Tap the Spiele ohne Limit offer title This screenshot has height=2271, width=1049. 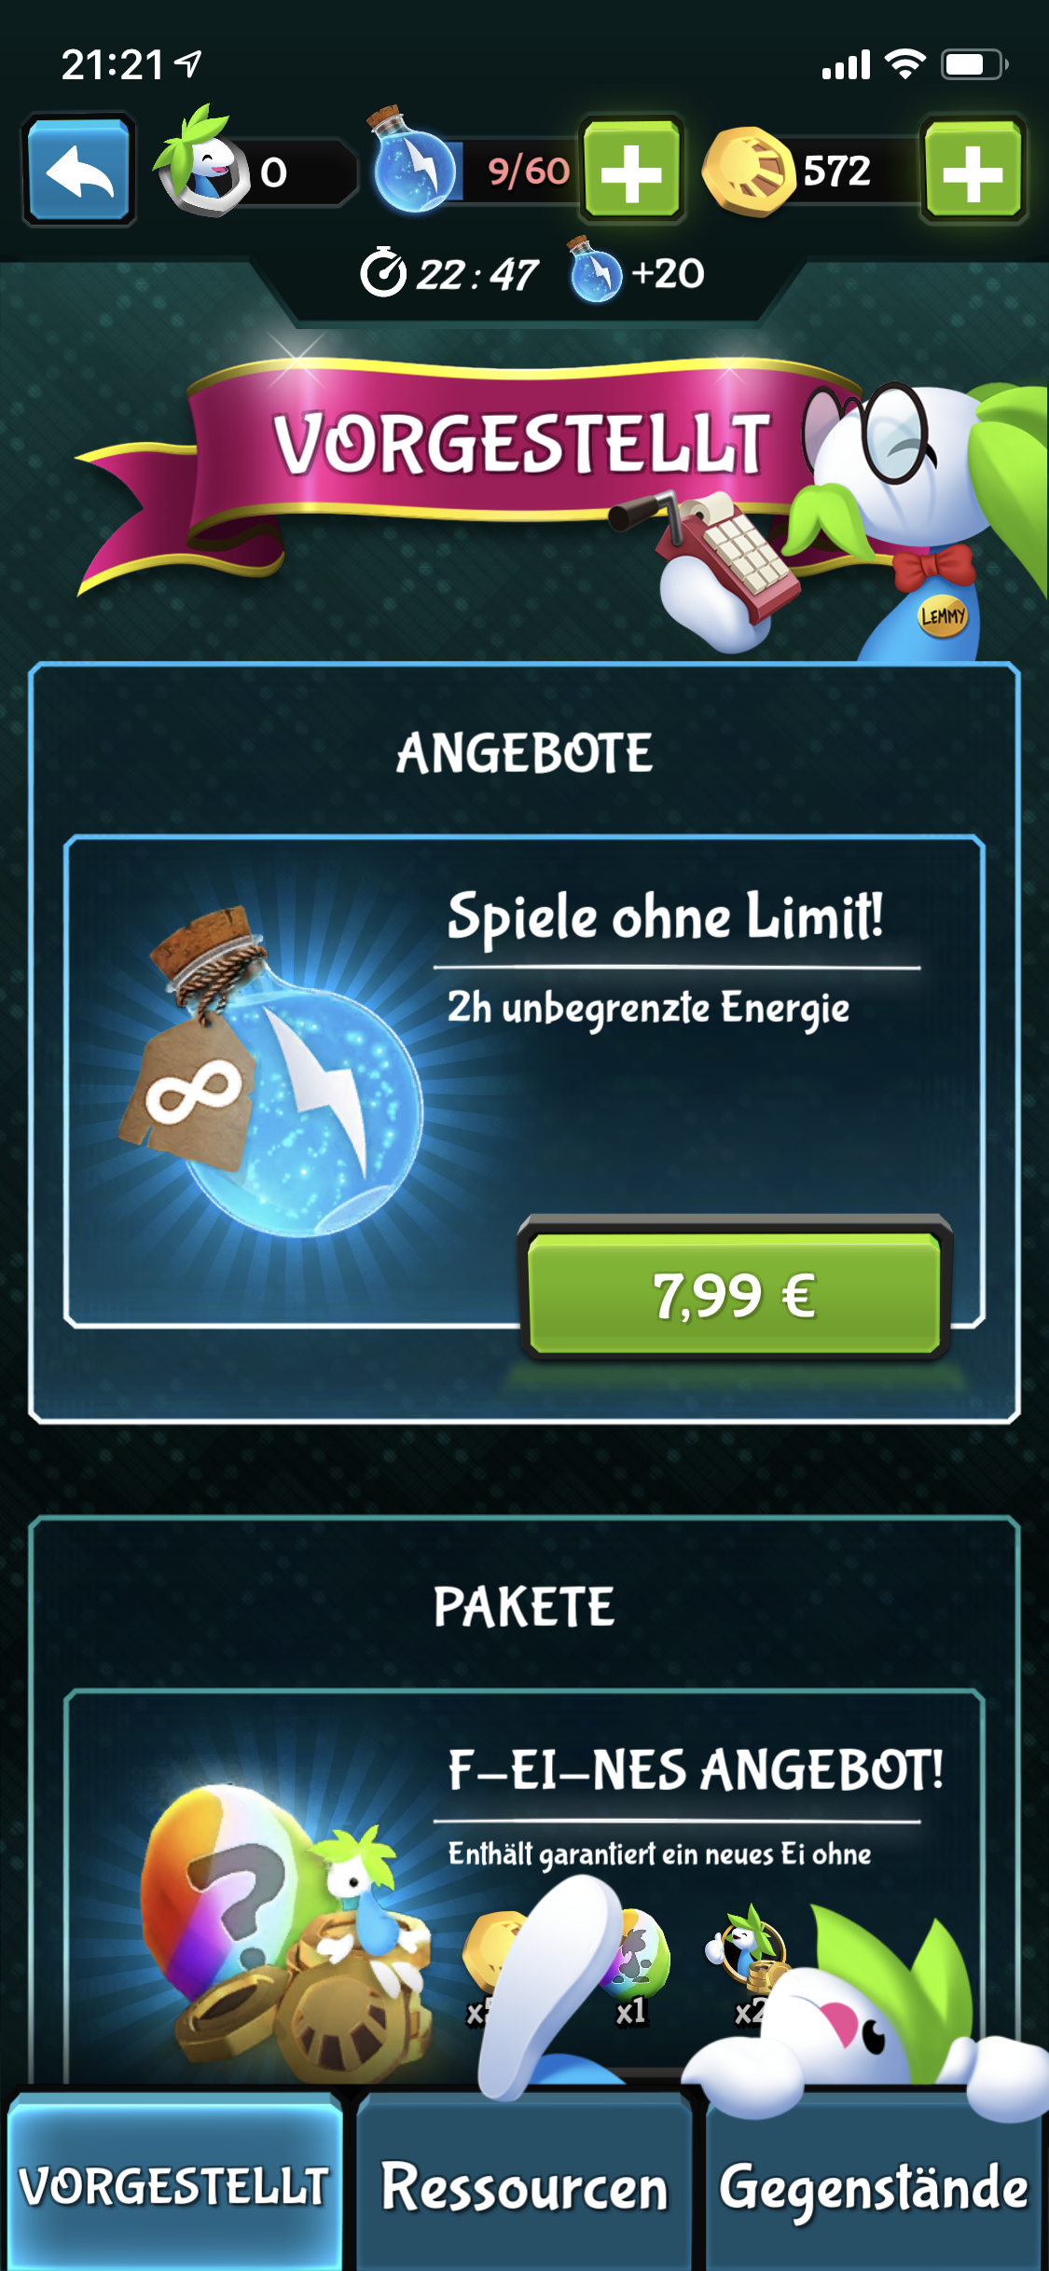tap(665, 916)
